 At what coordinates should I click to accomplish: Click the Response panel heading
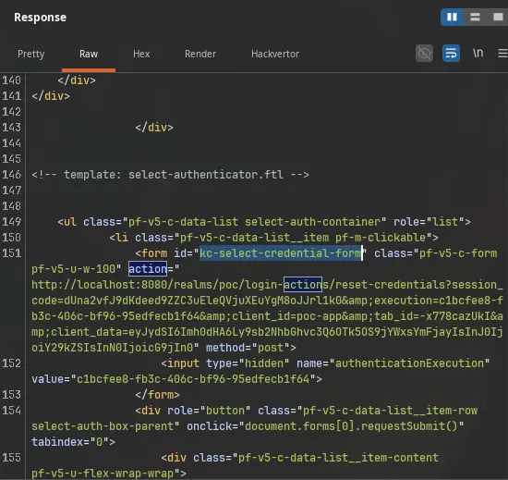click(x=40, y=18)
